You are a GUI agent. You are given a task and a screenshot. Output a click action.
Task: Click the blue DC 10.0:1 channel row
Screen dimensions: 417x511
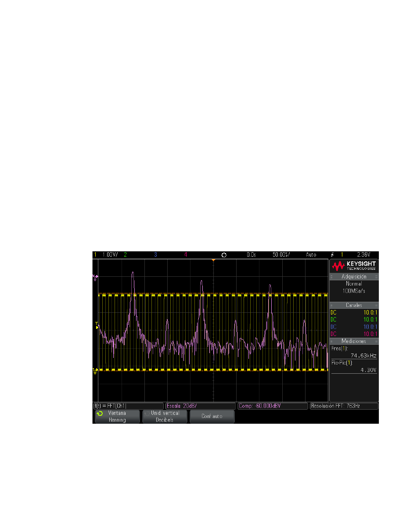click(354, 327)
